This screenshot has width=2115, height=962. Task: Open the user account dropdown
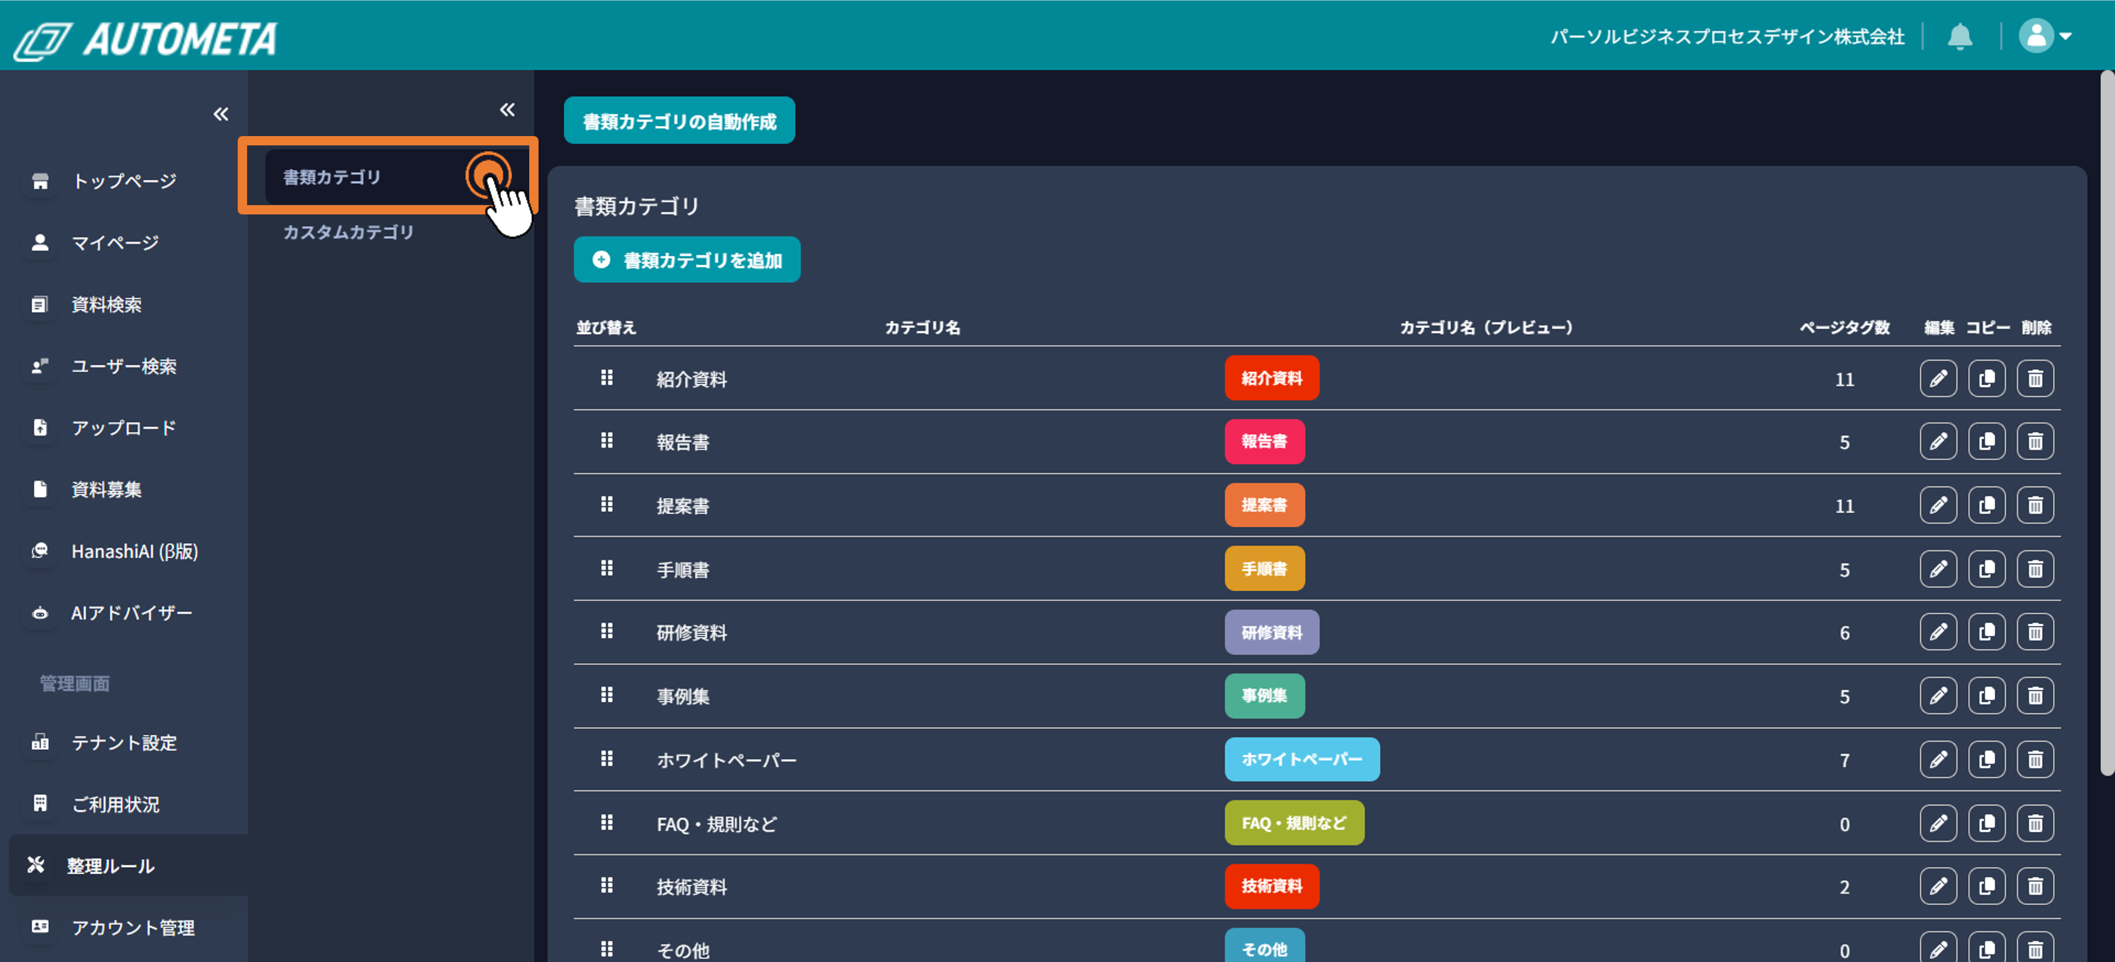2045,36
